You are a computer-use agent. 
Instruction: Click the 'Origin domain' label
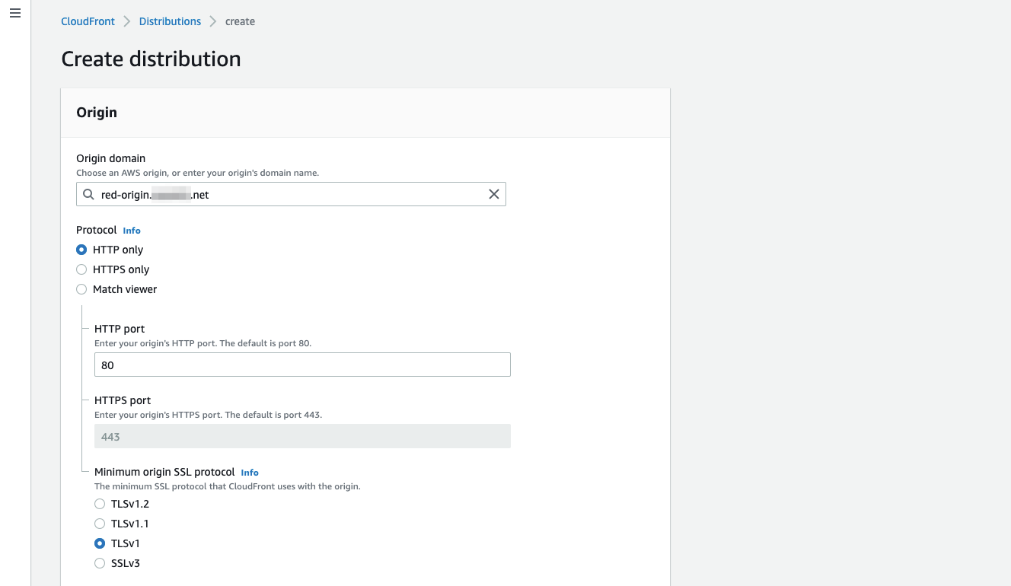(110, 159)
